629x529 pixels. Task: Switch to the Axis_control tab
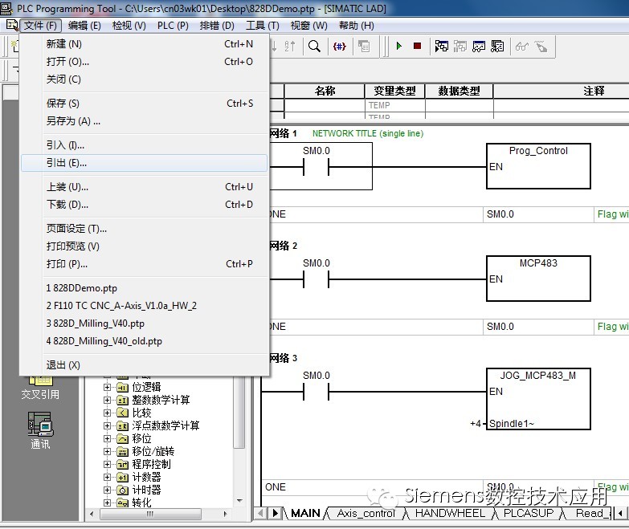pos(366,514)
